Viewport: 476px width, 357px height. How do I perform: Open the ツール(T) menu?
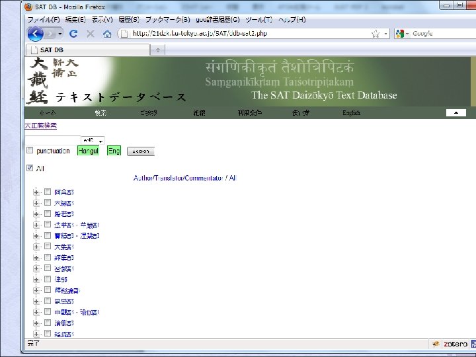pyautogui.click(x=258, y=20)
